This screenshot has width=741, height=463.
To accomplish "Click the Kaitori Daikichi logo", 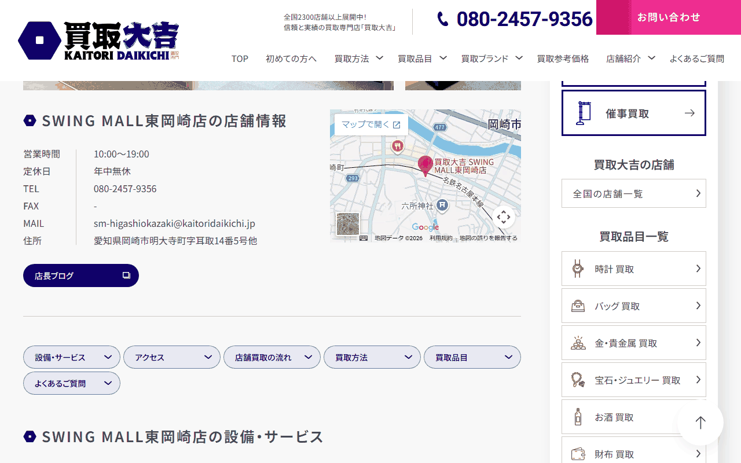I will click(98, 41).
